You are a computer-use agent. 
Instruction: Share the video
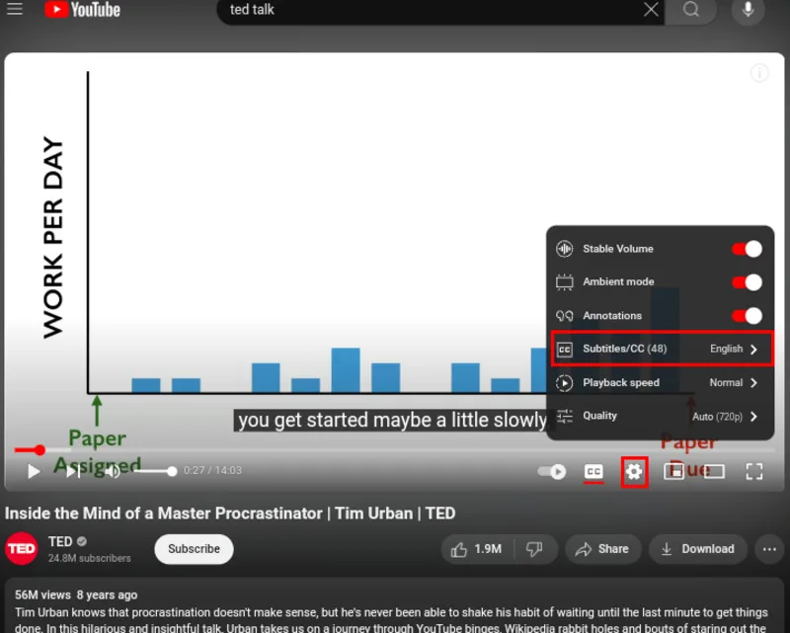602,549
